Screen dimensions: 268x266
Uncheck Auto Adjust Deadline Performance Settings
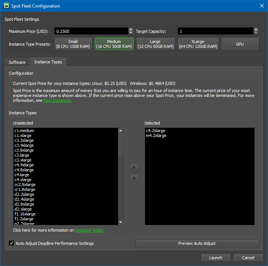(11, 243)
